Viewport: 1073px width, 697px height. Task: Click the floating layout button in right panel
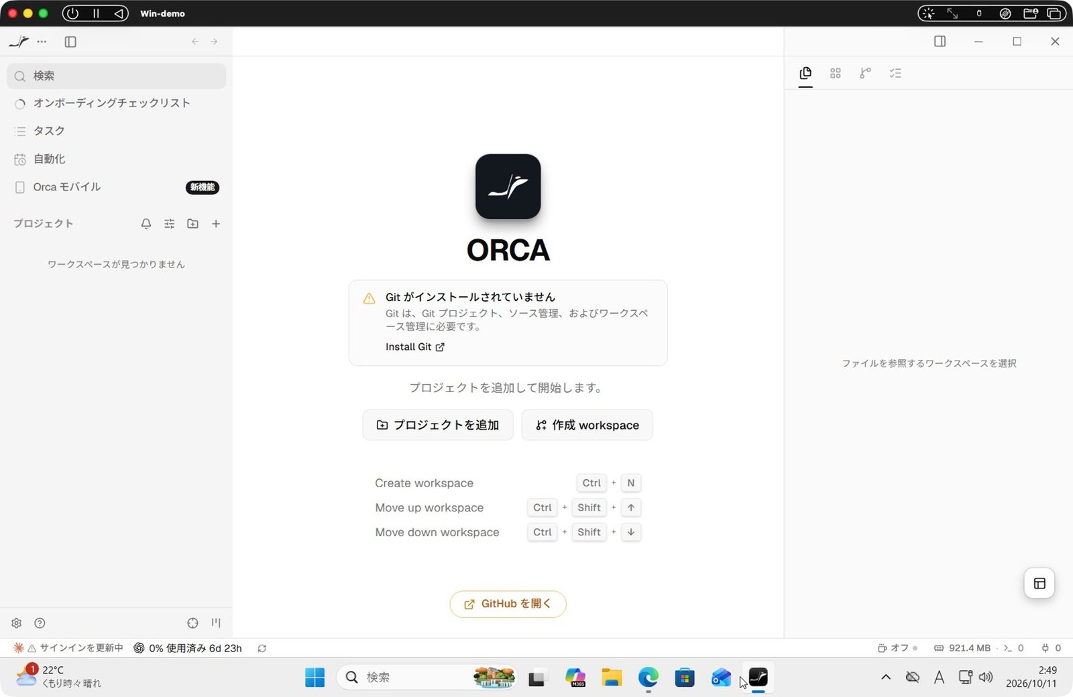(x=1039, y=583)
